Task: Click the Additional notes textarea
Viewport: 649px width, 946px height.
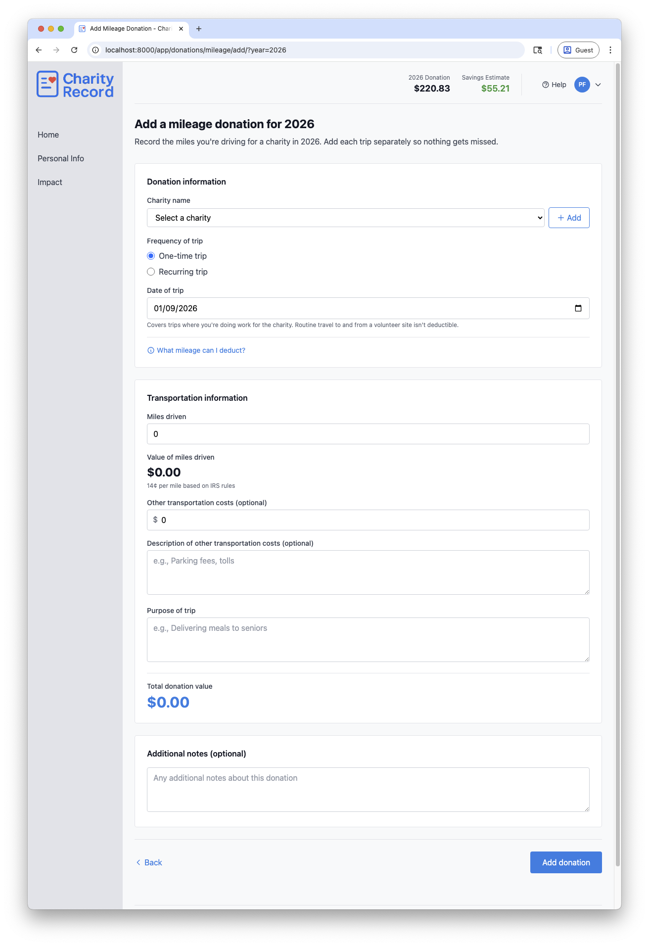Action: [x=368, y=790]
